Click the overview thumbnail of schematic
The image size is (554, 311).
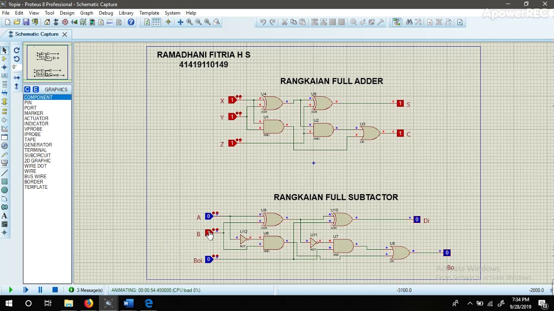tap(48, 63)
